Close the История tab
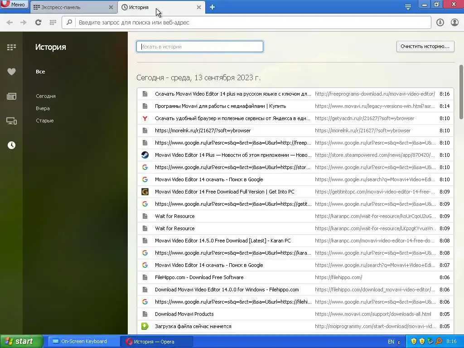Screen dimensions: 464x348 (x=199, y=7)
